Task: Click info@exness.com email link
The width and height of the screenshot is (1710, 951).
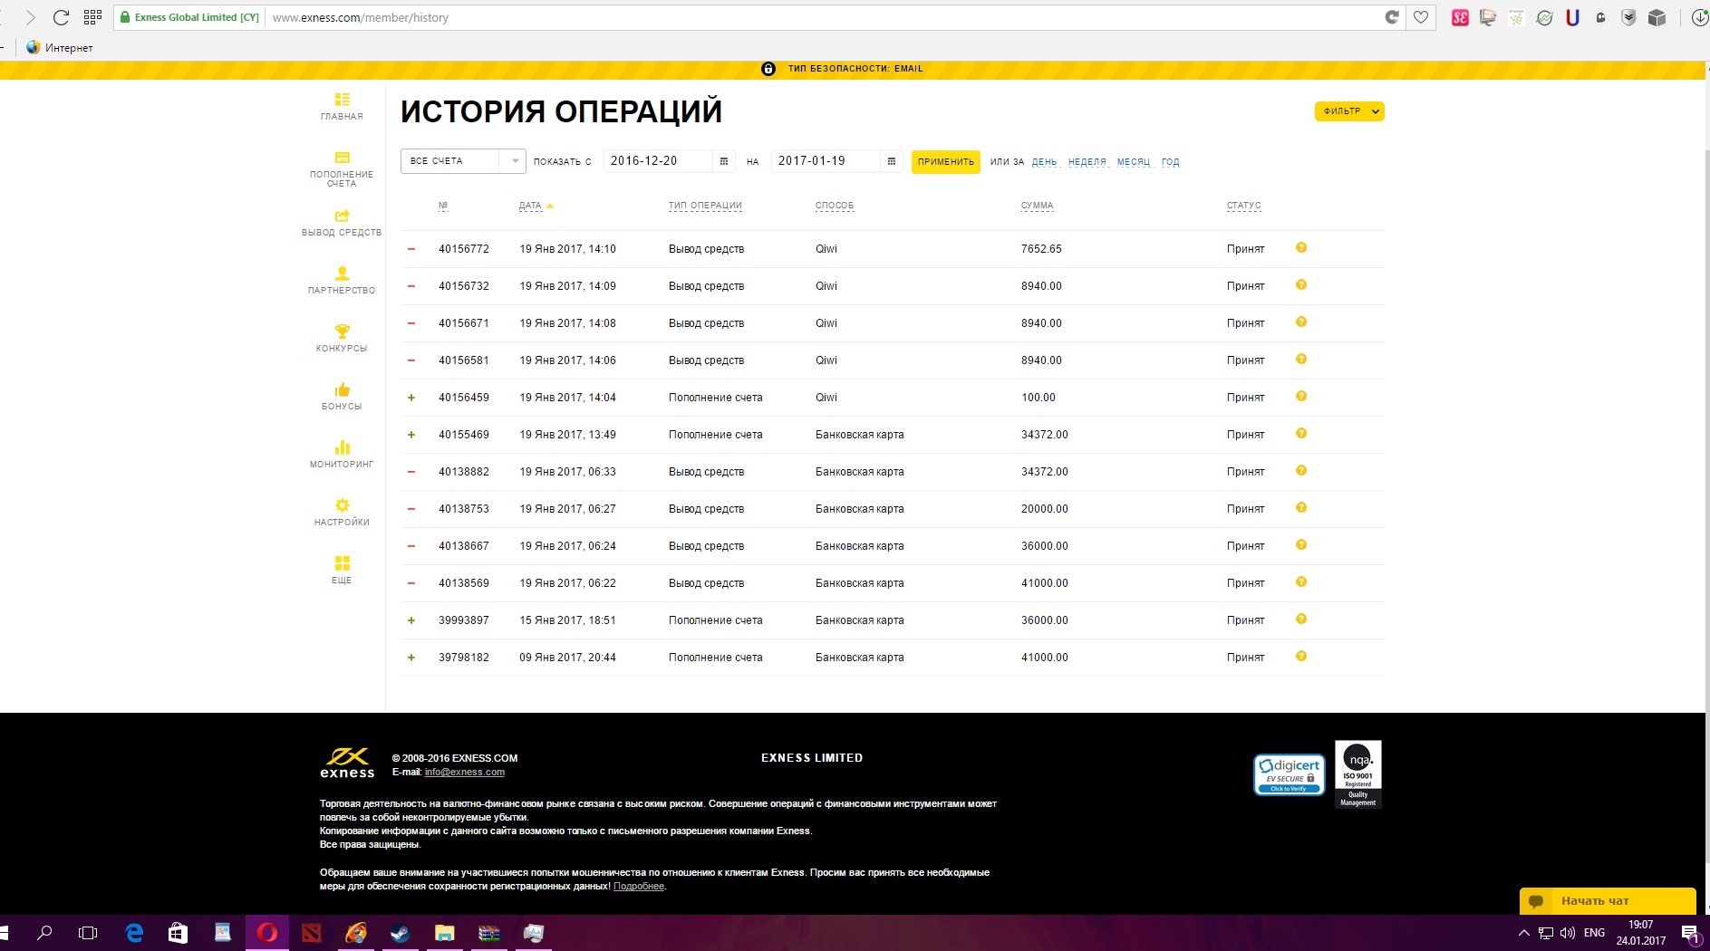Action: pos(464,773)
